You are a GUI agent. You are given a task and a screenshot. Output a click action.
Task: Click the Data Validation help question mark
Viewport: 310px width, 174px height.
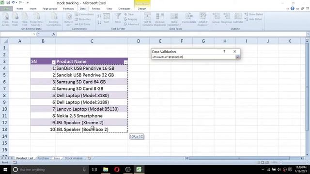224,52
